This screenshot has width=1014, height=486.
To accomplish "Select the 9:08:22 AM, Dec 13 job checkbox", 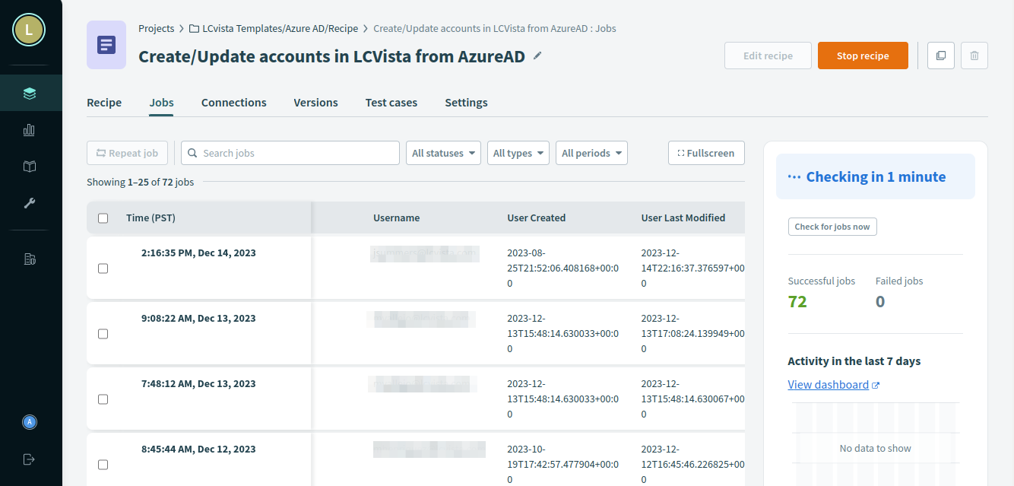I will point(103,334).
